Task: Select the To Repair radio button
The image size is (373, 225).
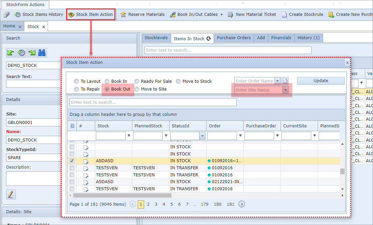Action: tap(76, 89)
